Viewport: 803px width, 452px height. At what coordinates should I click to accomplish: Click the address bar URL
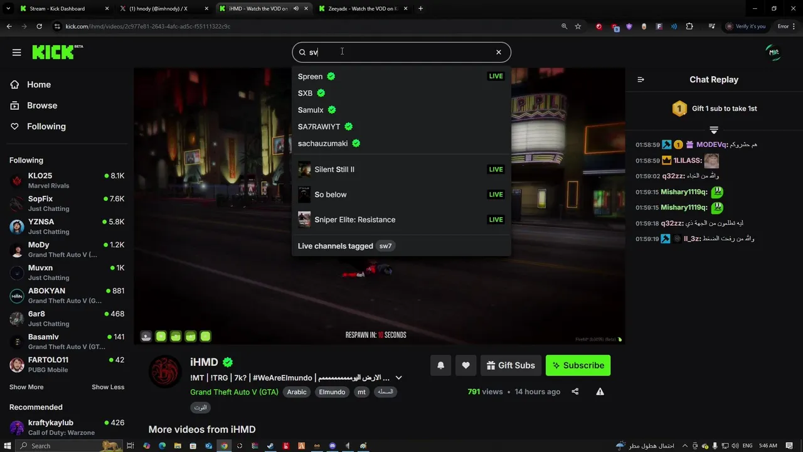click(148, 26)
